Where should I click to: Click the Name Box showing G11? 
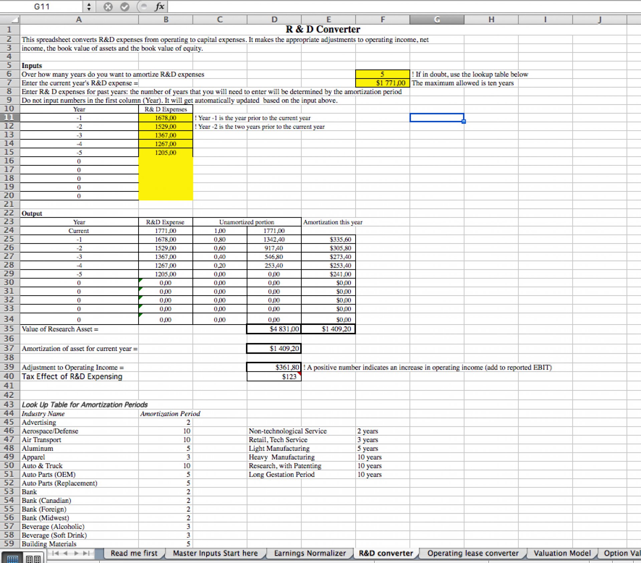42,7
